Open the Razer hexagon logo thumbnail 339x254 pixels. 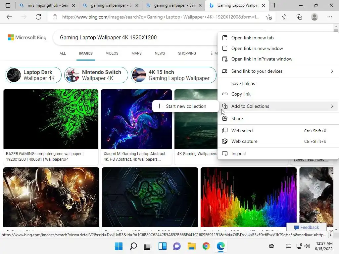pyautogui.click(x=150, y=197)
